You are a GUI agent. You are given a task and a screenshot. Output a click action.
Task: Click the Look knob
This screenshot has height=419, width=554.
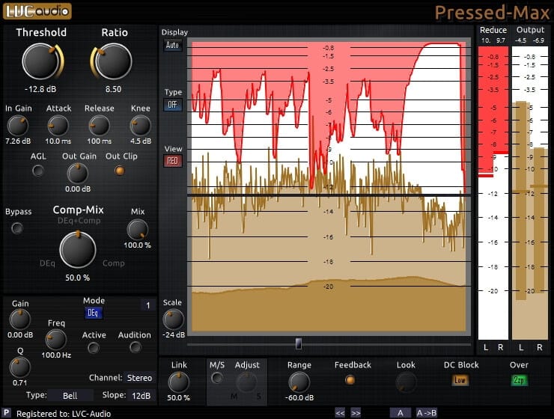tap(407, 382)
